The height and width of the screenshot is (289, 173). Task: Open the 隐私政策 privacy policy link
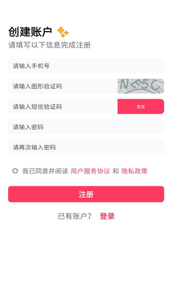[x=135, y=171]
